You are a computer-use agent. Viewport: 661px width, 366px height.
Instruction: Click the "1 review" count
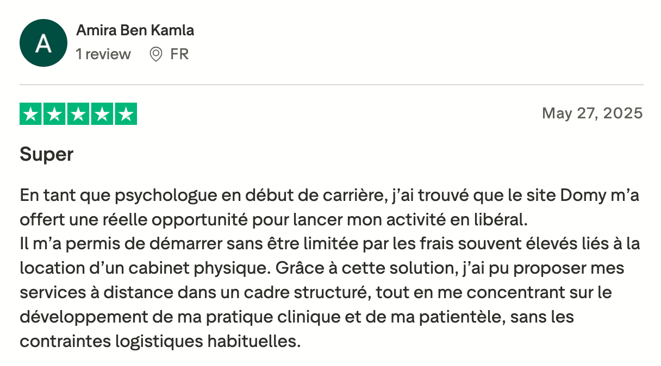pos(103,54)
